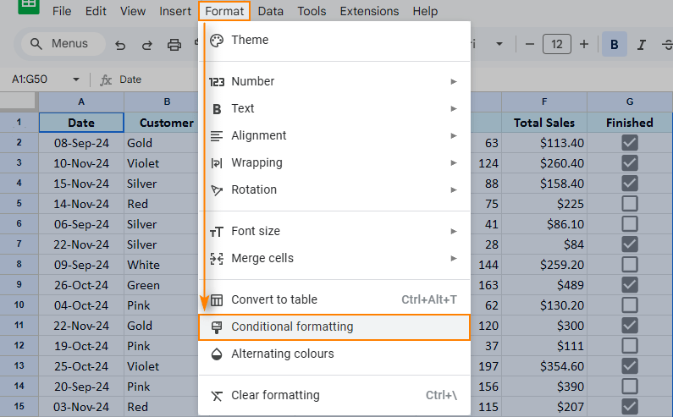The width and height of the screenshot is (673, 417).
Task: Click the Conditional formatting paint icon
Action: pyautogui.click(x=217, y=327)
